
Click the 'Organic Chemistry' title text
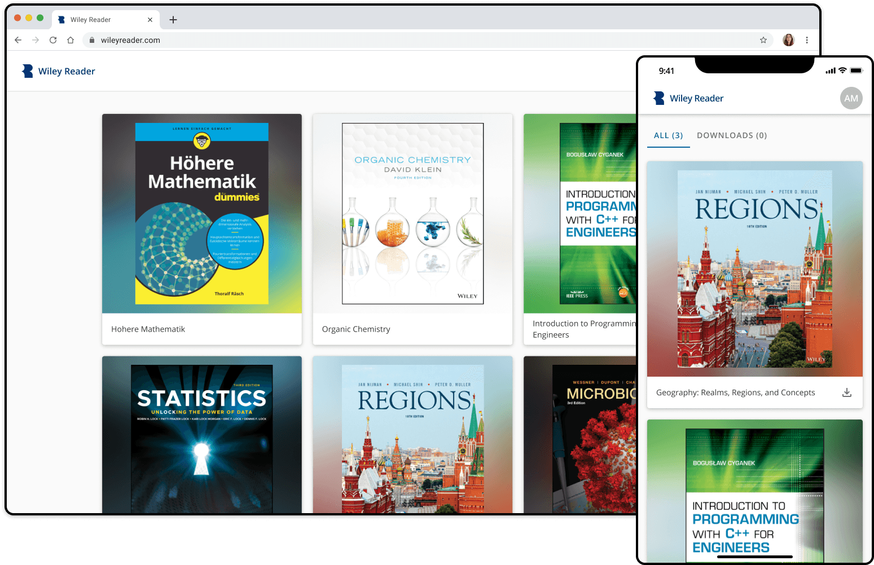coord(356,329)
